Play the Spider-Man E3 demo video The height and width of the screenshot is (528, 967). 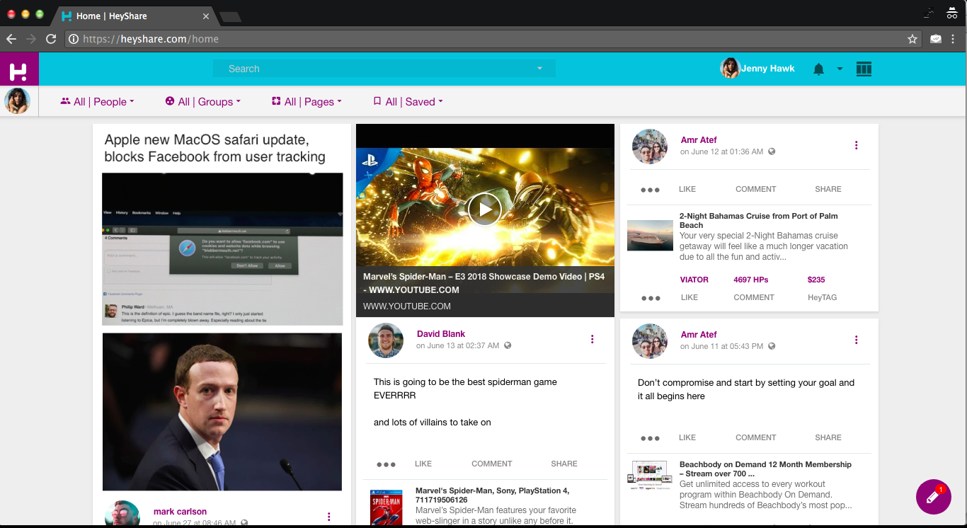point(485,209)
